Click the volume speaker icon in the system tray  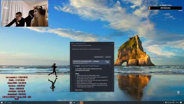(x=170, y=103)
